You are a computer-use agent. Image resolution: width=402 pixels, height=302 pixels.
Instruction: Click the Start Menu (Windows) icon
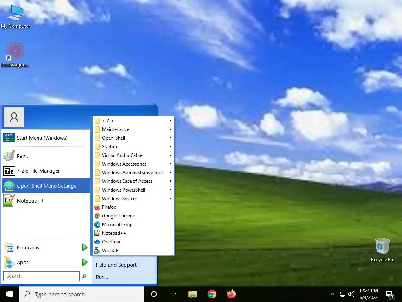pos(9,138)
